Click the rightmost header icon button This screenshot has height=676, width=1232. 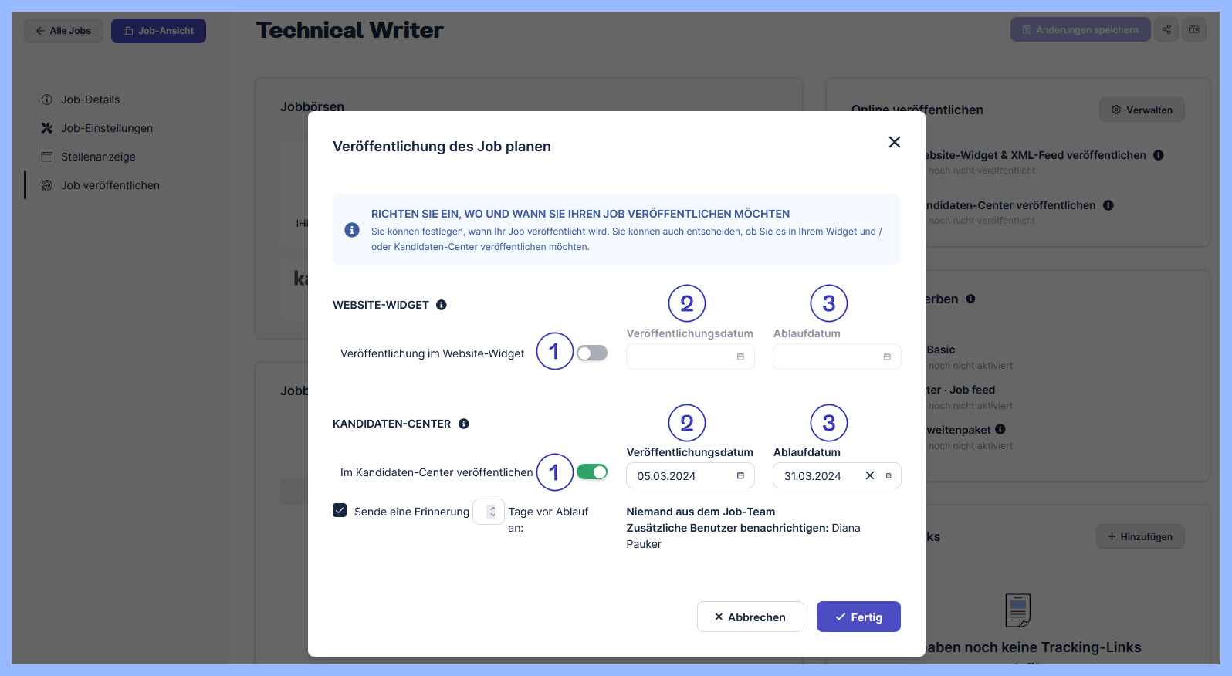(x=1194, y=29)
